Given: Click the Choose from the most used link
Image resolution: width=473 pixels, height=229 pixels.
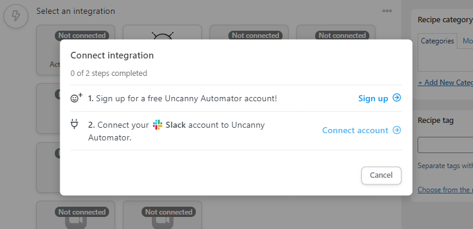Looking at the screenshot, I should point(445,189).
